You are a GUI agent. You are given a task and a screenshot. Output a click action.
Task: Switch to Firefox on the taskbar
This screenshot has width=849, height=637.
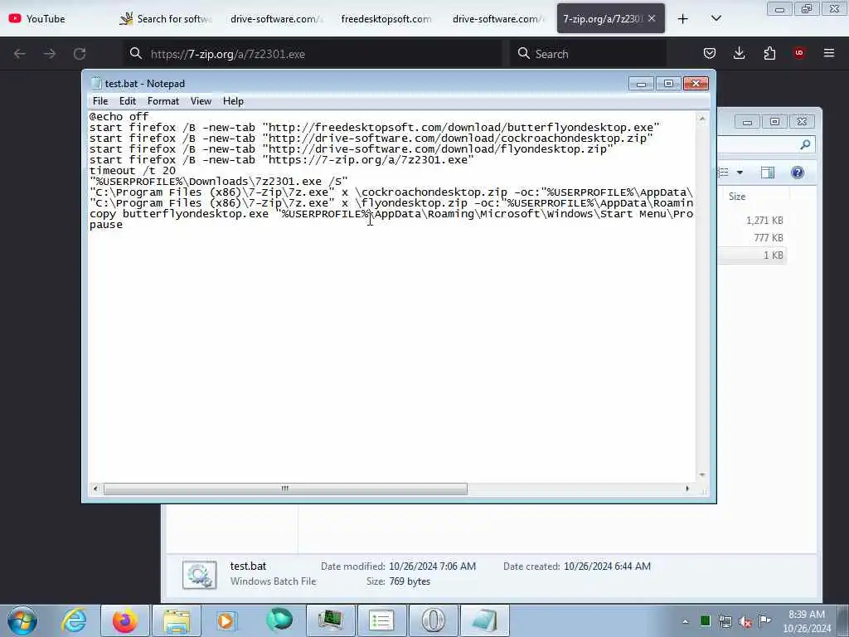[125, 620]
